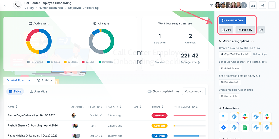
Task: Open the three-dots more options menu
Action: 272,5
